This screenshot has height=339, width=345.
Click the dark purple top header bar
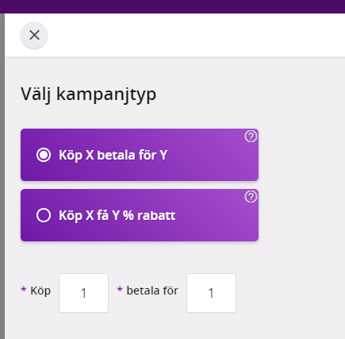tap(172, 6)
